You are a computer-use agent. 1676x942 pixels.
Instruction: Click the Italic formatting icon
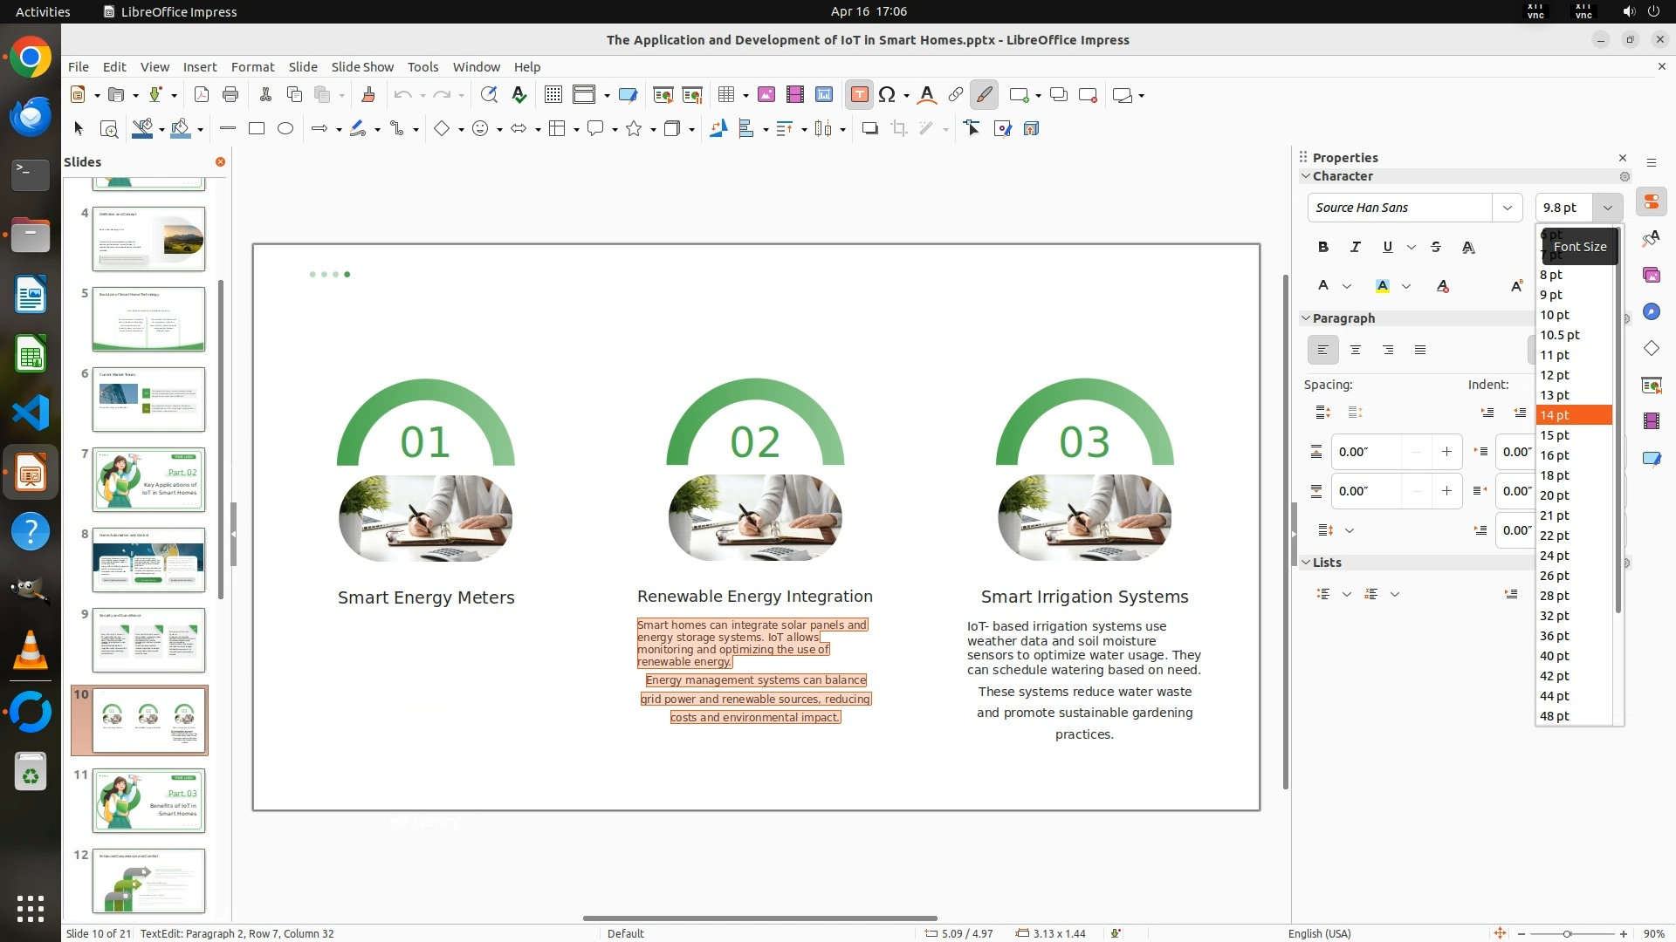coord(1355,248)
